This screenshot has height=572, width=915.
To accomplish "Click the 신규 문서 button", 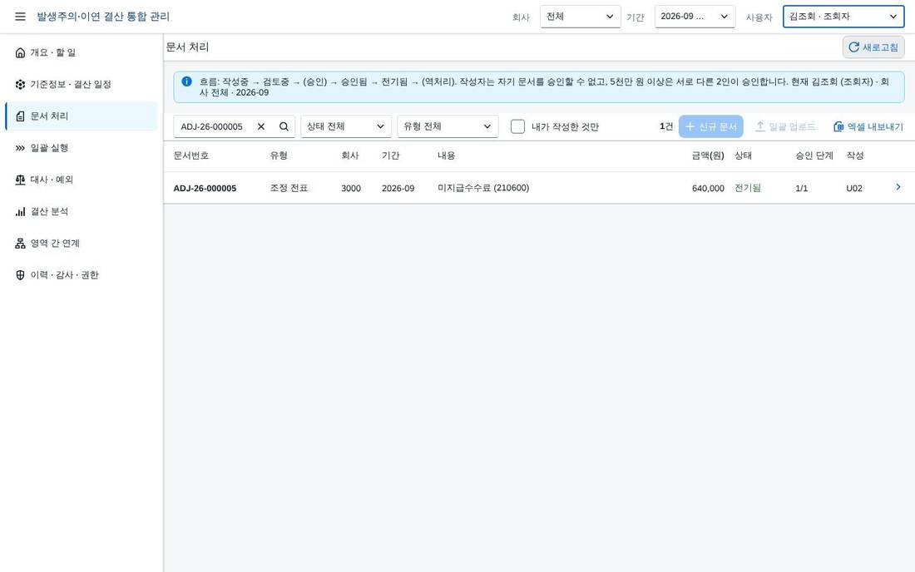I will [710, 126].
